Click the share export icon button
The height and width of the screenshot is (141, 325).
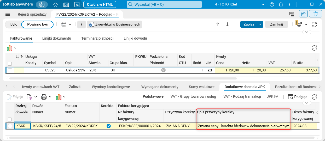303,14
